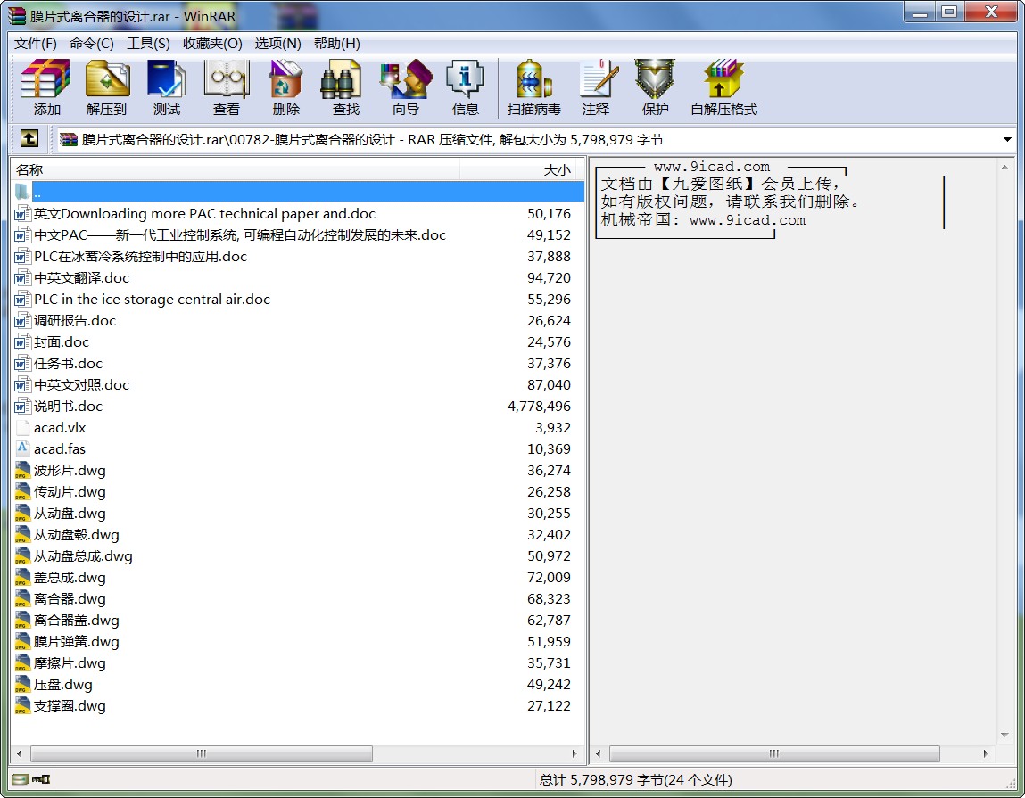Go up one folder level arrow button
Screen dimensions: 1025x798
29,139
